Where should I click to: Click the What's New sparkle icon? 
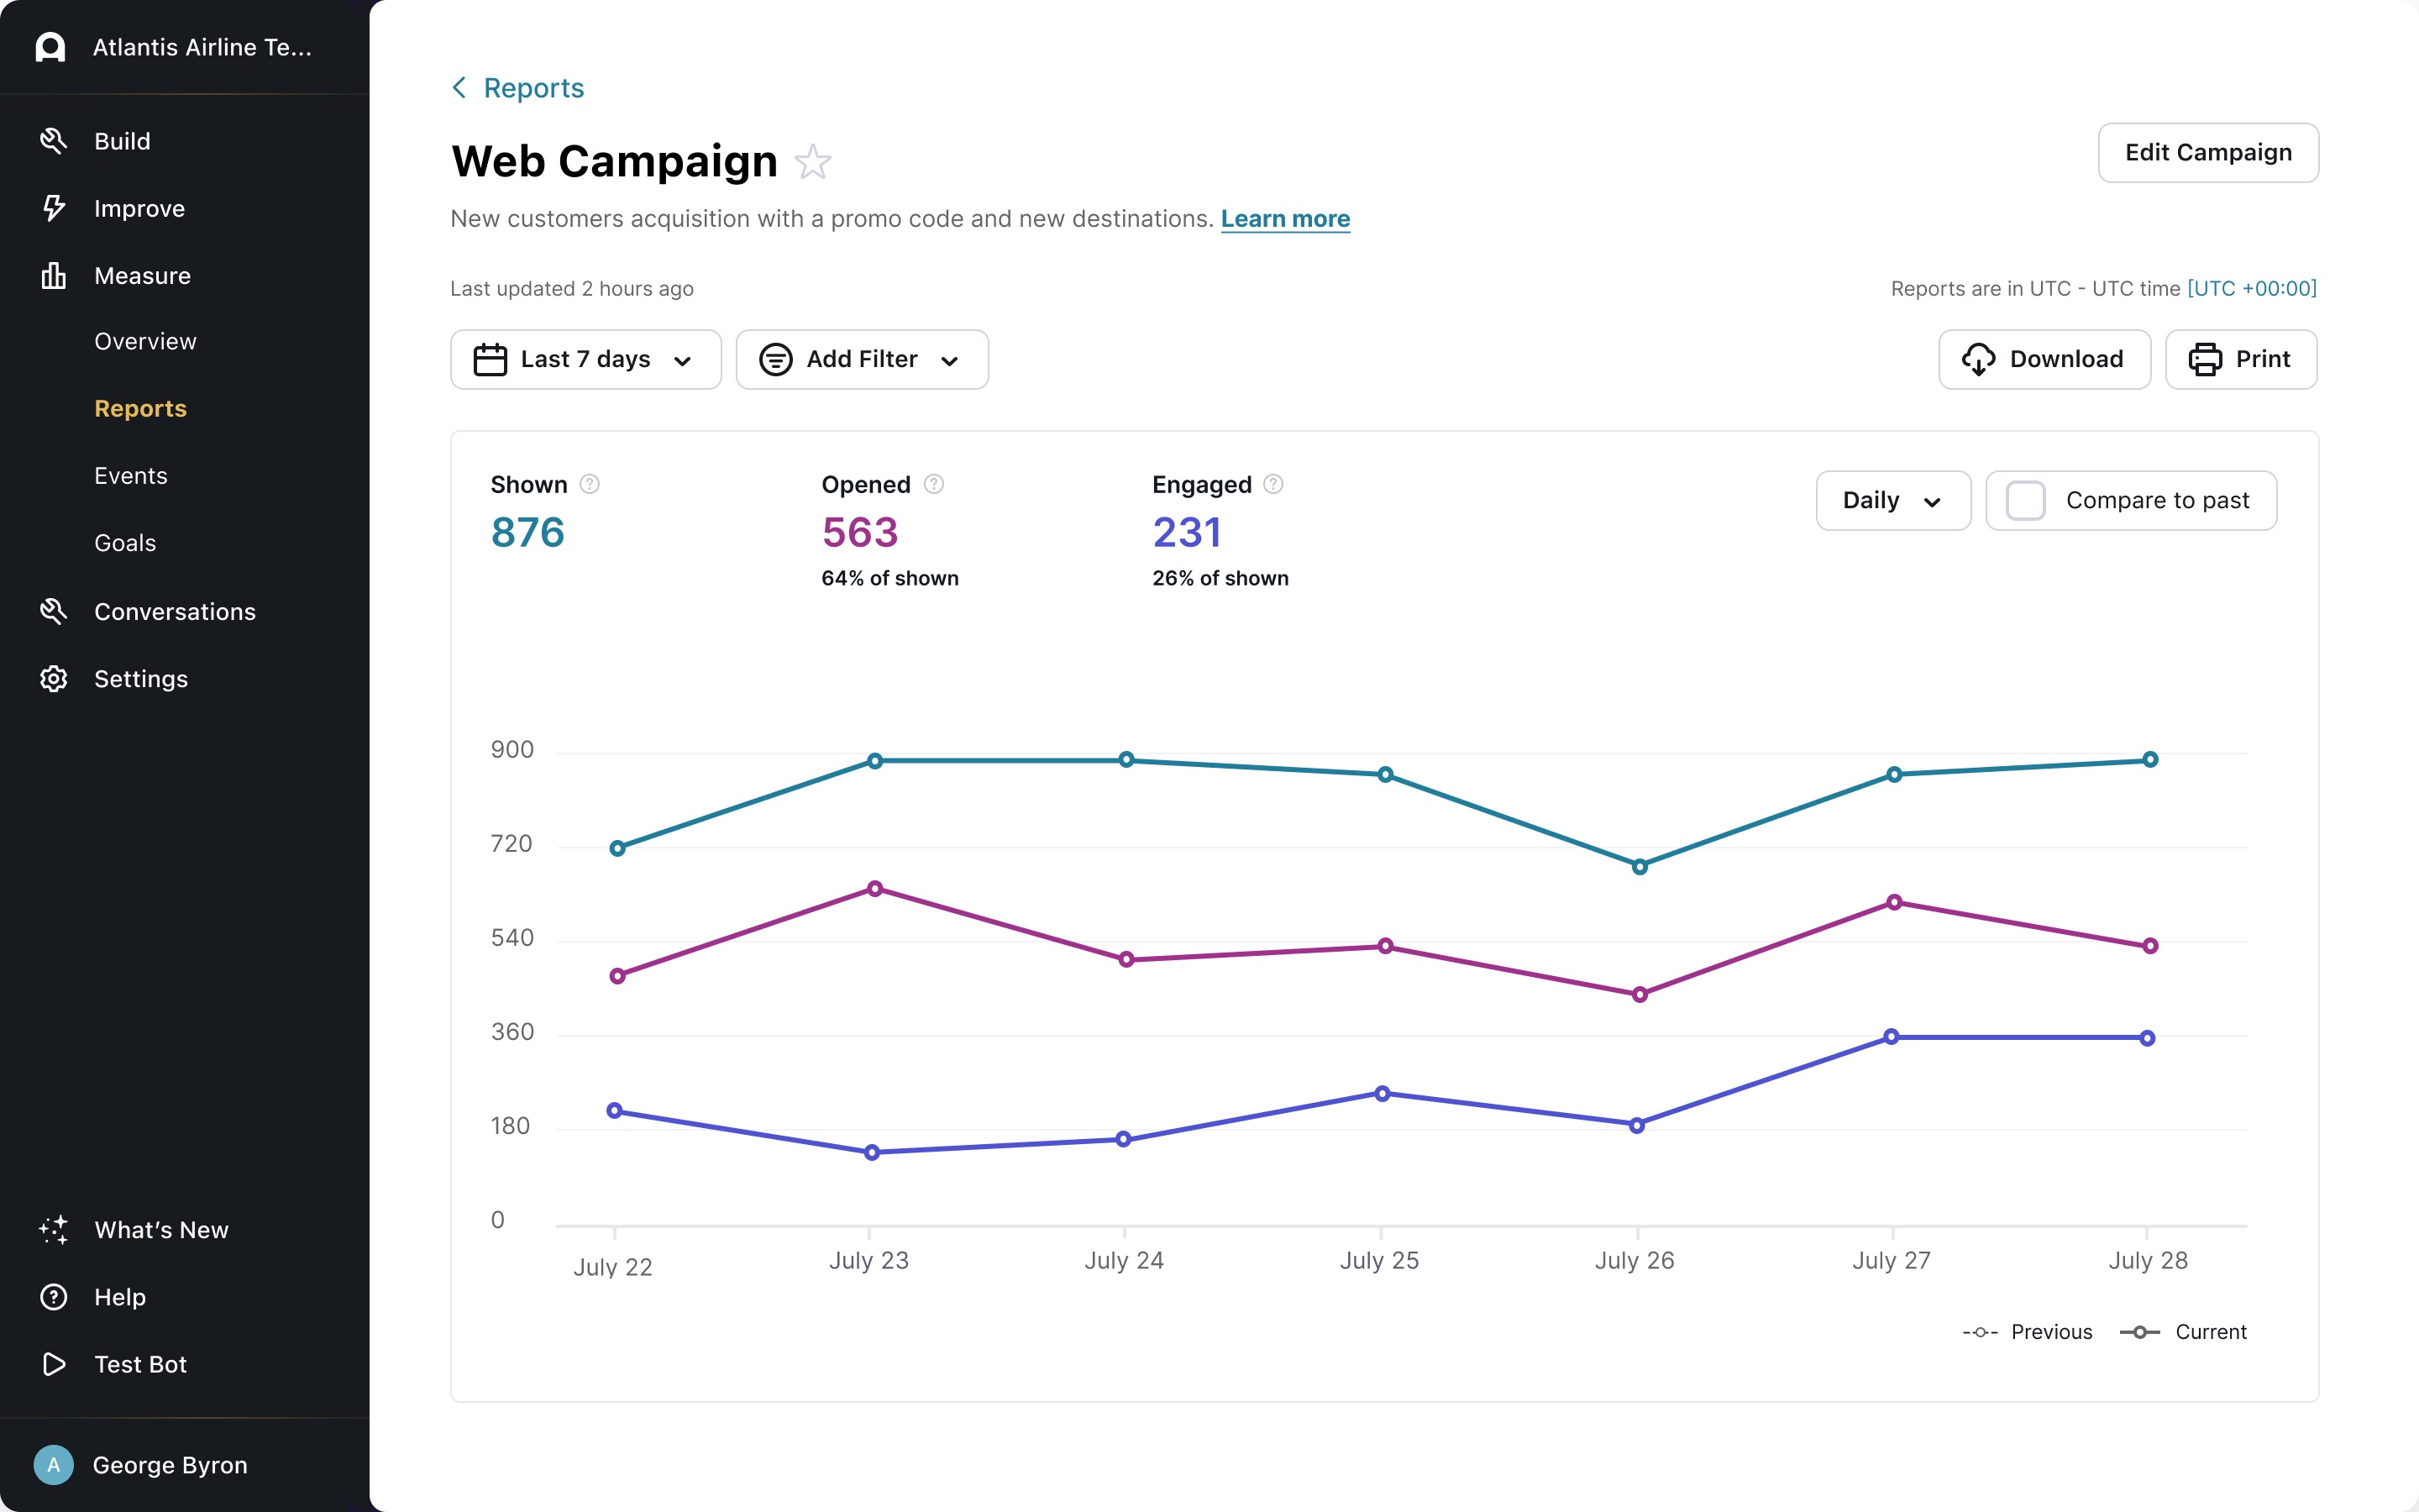pyautogui.click(x=53, y=1230)
